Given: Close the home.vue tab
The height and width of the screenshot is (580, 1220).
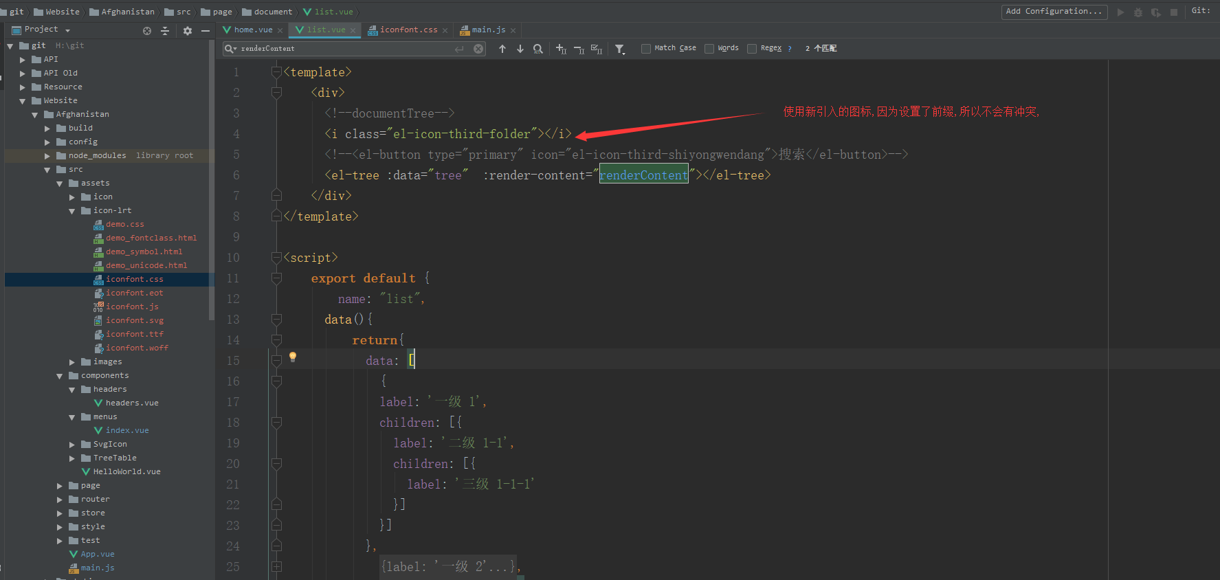Looking at the screenshot, I should (x=280, y=31).
